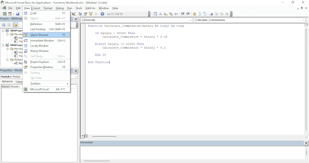
Task: Open Immediate Window from View menu
Action: click(46, 40)
